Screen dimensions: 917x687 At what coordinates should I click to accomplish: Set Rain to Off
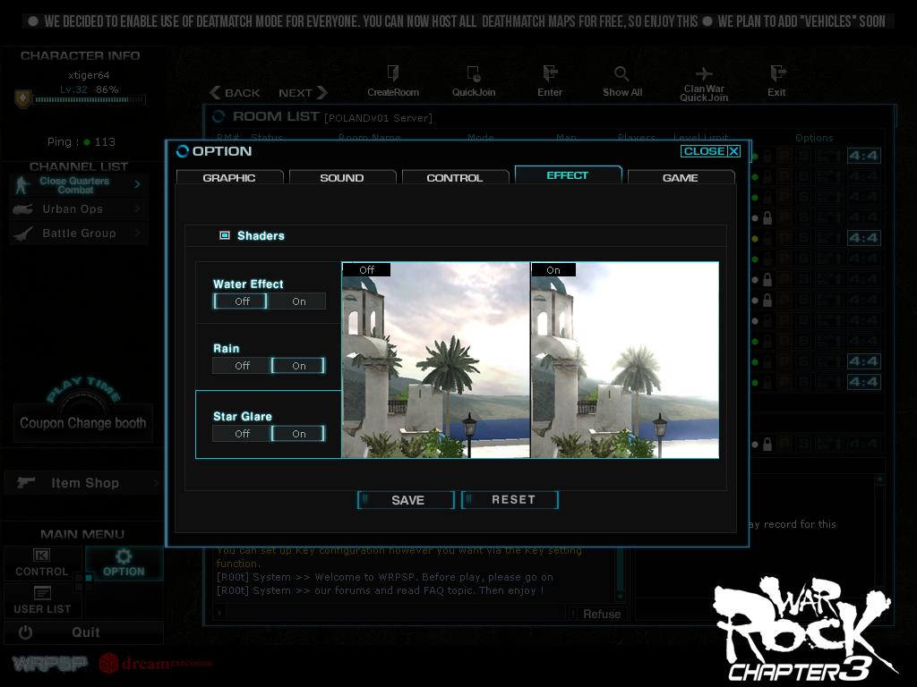tap(242, 366)
